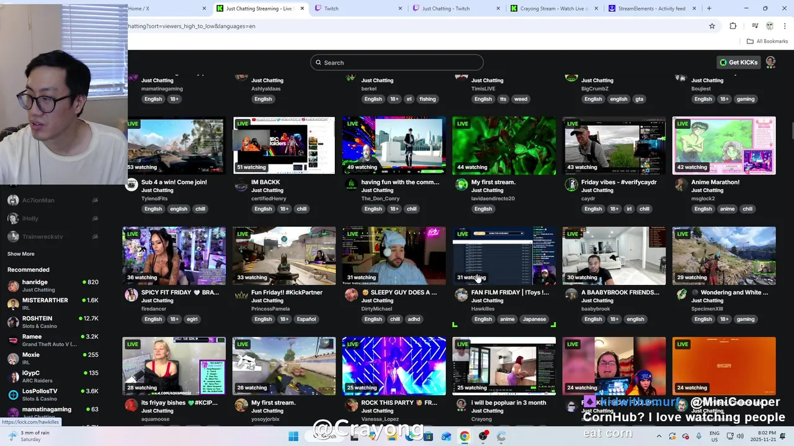The width and height of the screenshot is (794, 446).
Task: Click iGypC's avatar in the sidebar
Action: point(13,377)
